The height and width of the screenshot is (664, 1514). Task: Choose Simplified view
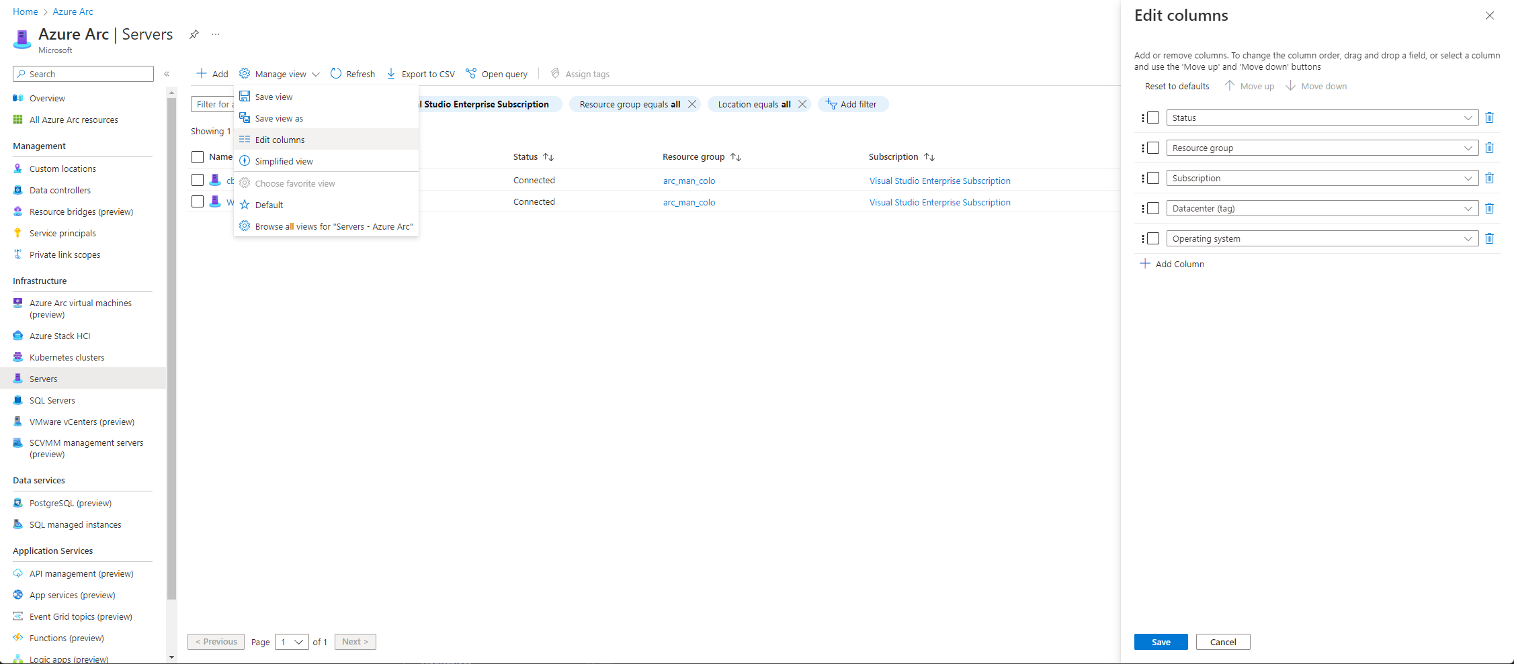(326, 161)
